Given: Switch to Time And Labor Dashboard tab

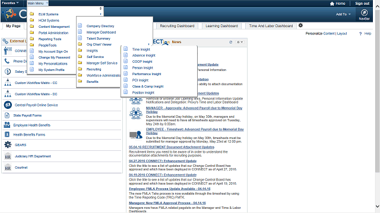Looking at the screenshot, I should [271, 26].
